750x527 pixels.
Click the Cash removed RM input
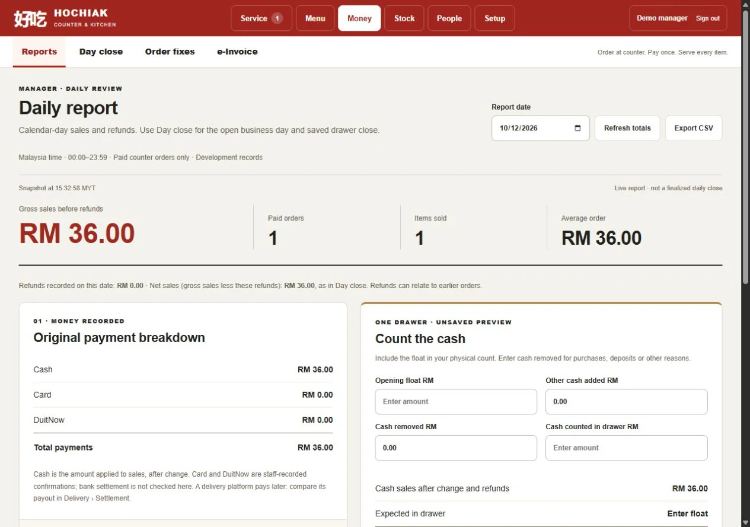456,448
